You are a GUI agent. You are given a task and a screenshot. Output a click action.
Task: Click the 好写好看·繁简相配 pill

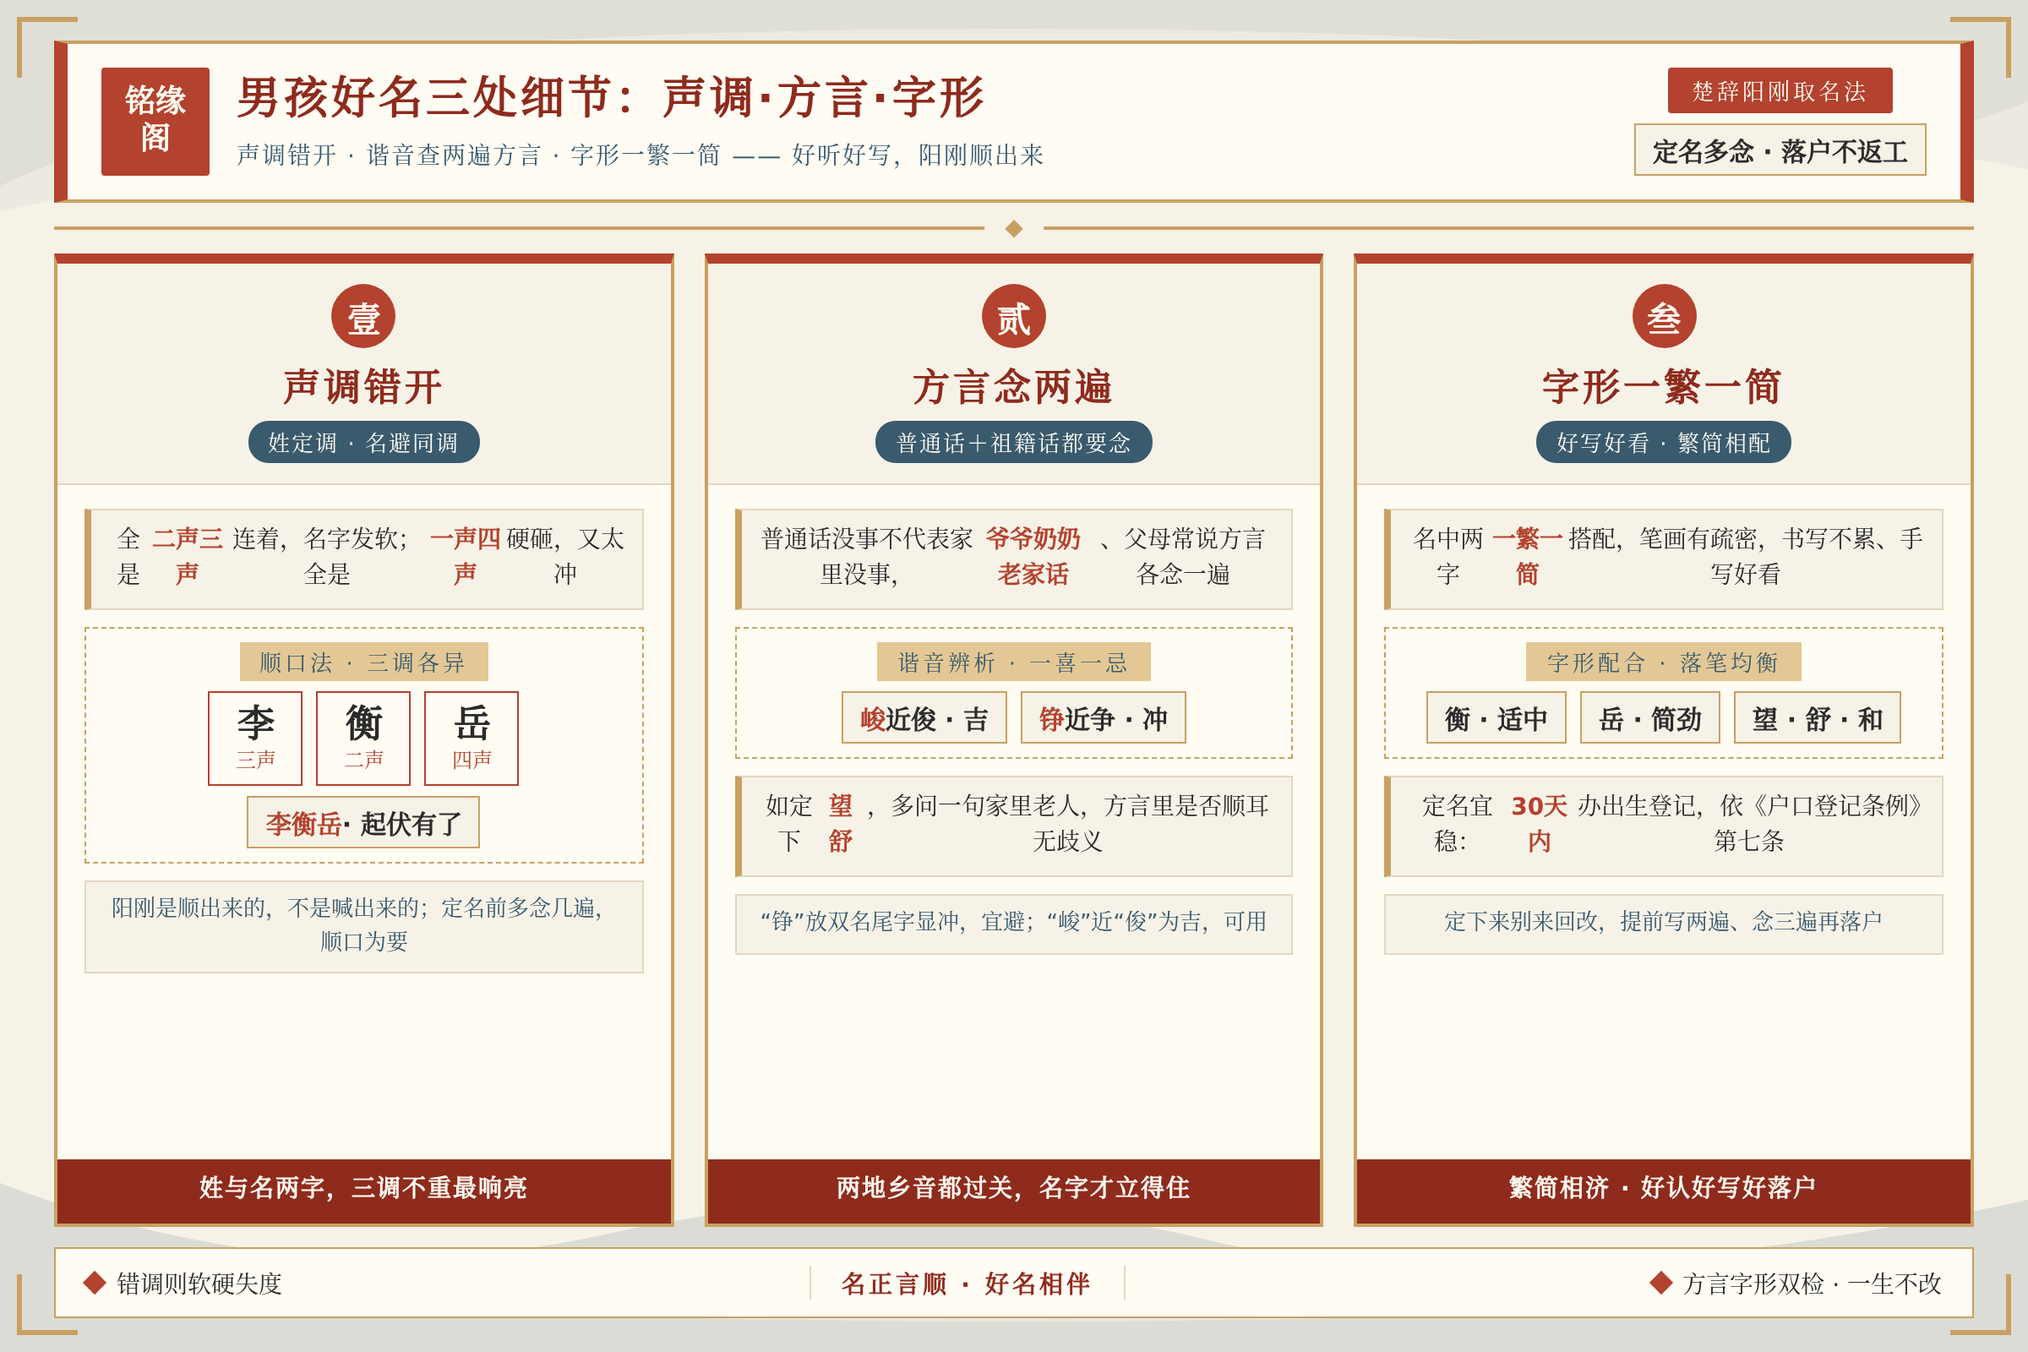coord(1663,442)
